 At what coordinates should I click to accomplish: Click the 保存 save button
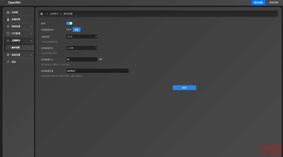tap(184, 88)
